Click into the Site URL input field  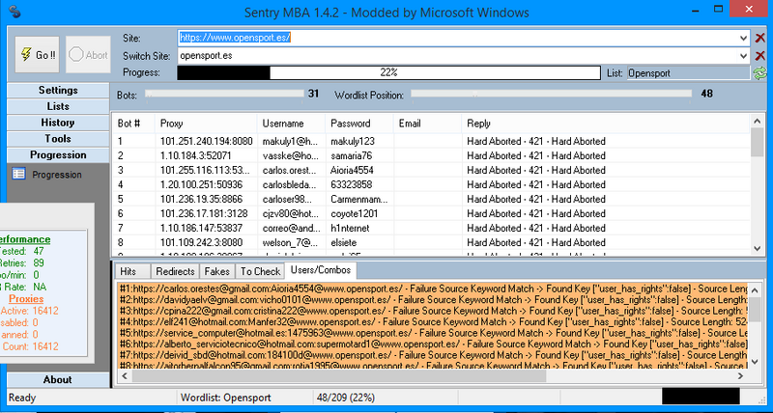457,38
